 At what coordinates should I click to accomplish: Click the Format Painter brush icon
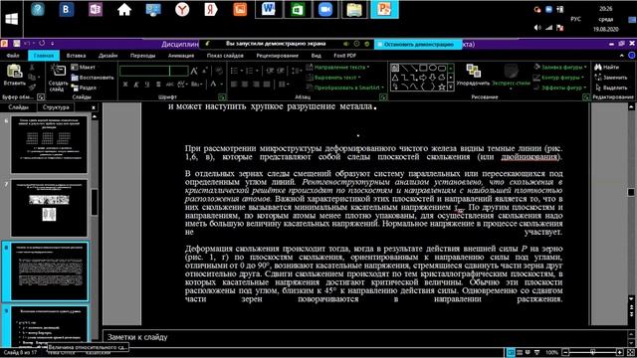pyautogui.click(x=32, y=88)
